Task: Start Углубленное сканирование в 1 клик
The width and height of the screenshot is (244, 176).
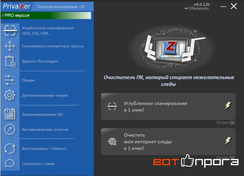Action: (x=168, y=107)
